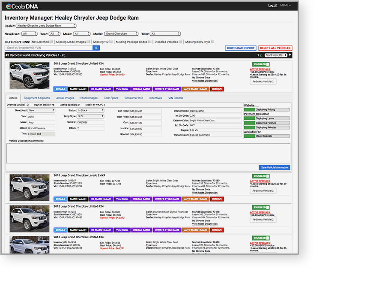Viewport: 376px width, 299px height.
Task: Check the Missing Package Codes filter
Action: click(150, 42)
